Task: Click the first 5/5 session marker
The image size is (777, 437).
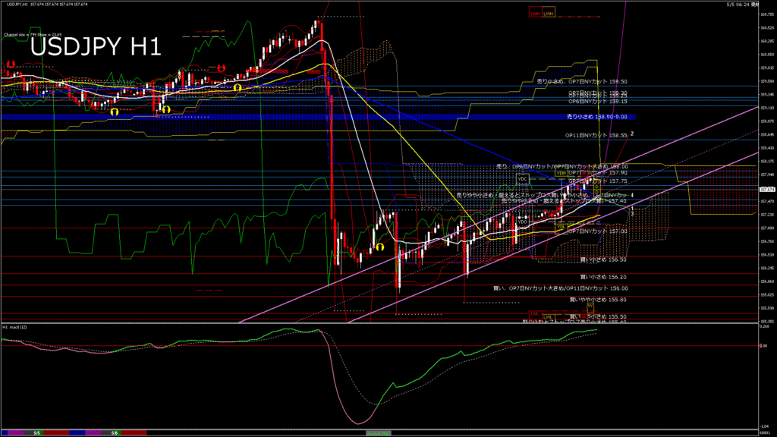Action: pyautogui.click(x=36, y=433)
